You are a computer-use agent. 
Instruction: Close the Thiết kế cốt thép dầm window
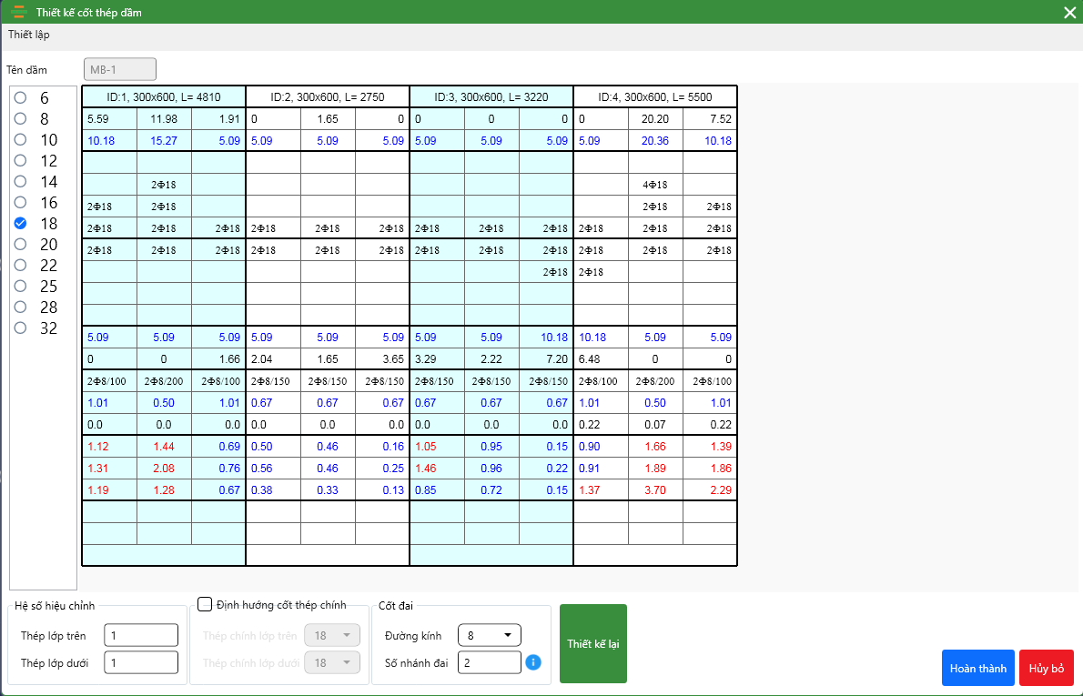tap(1070, 12)
